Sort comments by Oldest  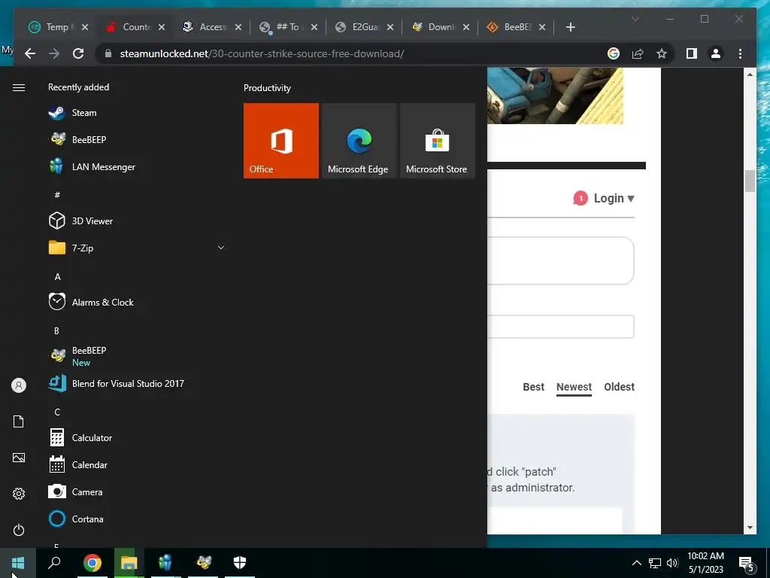(620, 387)
